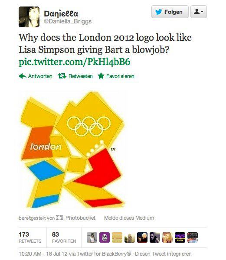
Task: Click the Retweeten retweet icon
Action: pyautogui.click(x=62, y=76)
